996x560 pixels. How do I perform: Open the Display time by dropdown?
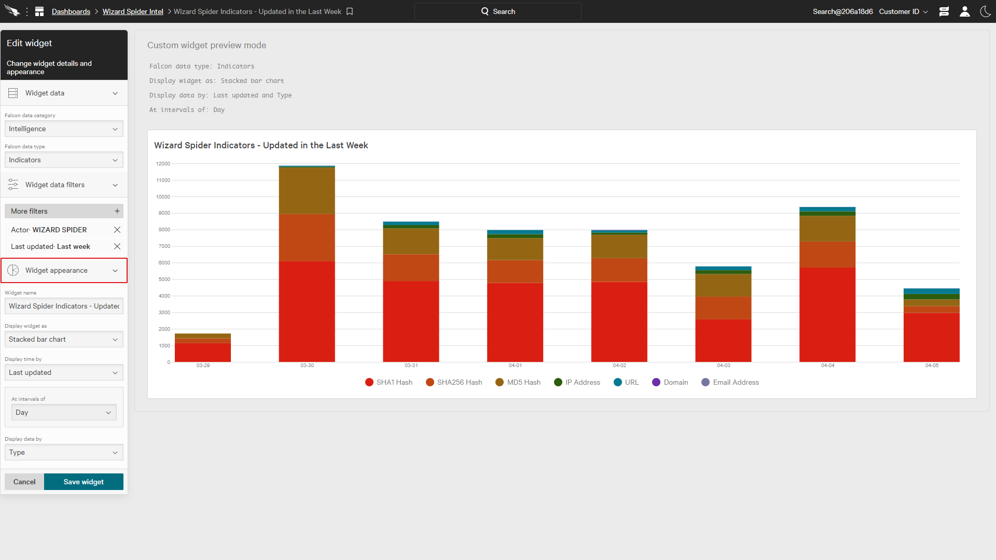point(64,372)
